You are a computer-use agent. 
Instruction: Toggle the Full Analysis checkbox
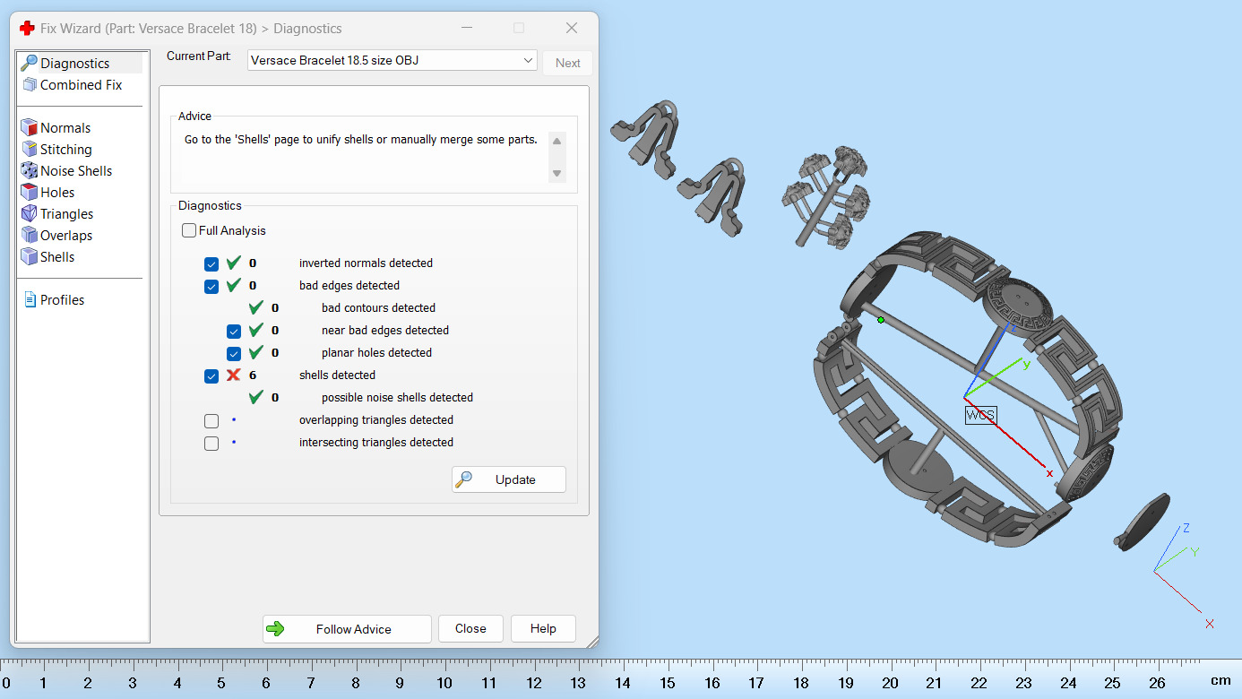tap(189, 230)
